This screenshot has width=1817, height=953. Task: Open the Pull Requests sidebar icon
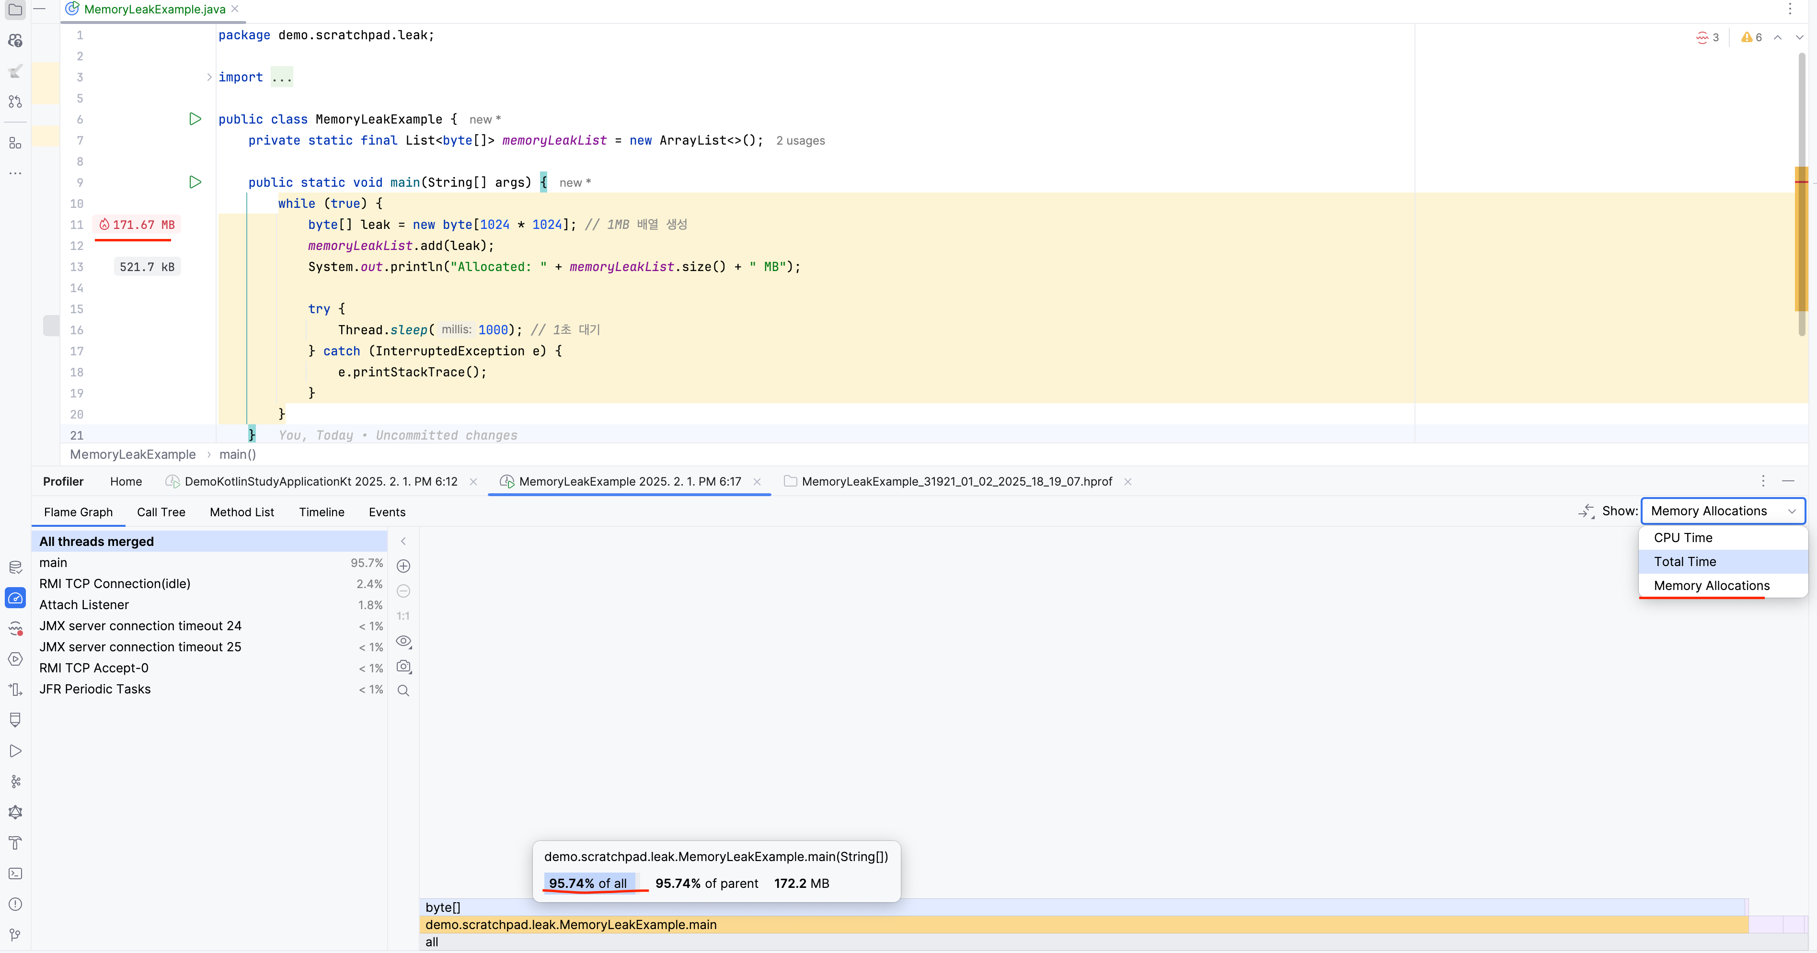click(x=15, y=102)
